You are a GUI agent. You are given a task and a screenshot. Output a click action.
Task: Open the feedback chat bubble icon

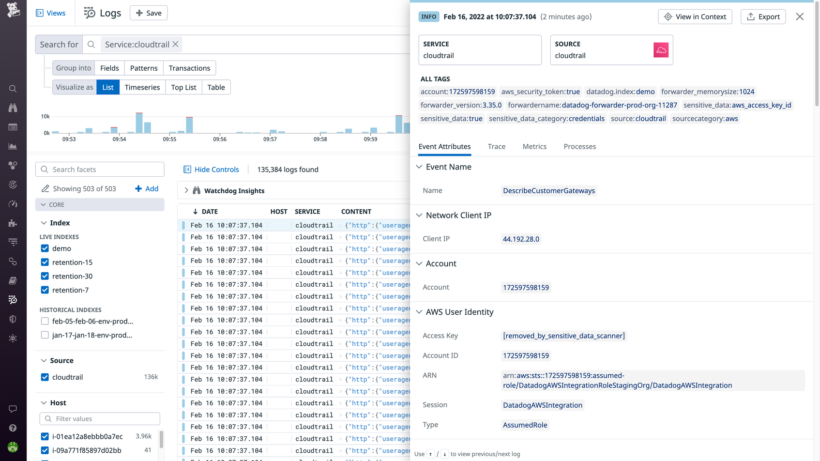pos(13,409)
